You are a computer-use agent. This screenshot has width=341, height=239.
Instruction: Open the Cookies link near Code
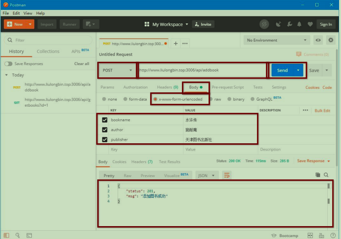312,87
